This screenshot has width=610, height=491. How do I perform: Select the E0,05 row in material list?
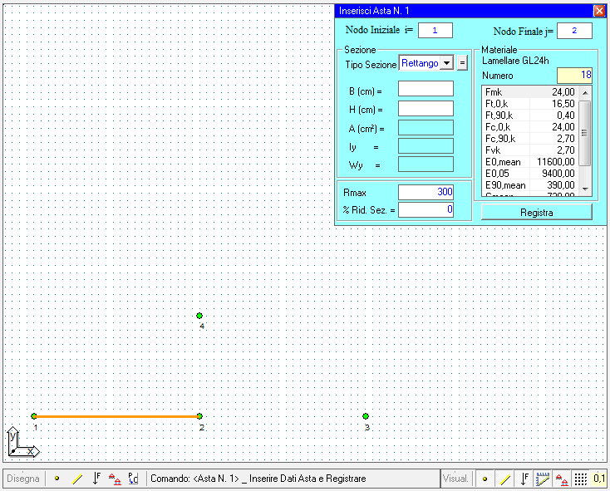click(x=530, y=174)
